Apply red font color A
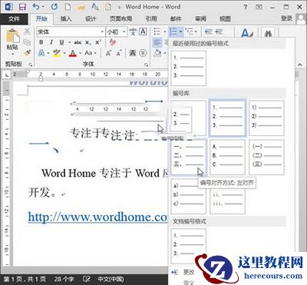 point(73,53)
